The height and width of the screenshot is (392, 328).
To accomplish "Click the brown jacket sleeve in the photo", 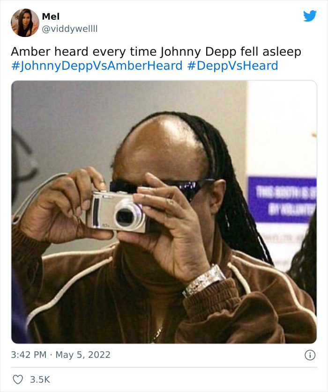I will pyautogui.click(x=213, y=304).
